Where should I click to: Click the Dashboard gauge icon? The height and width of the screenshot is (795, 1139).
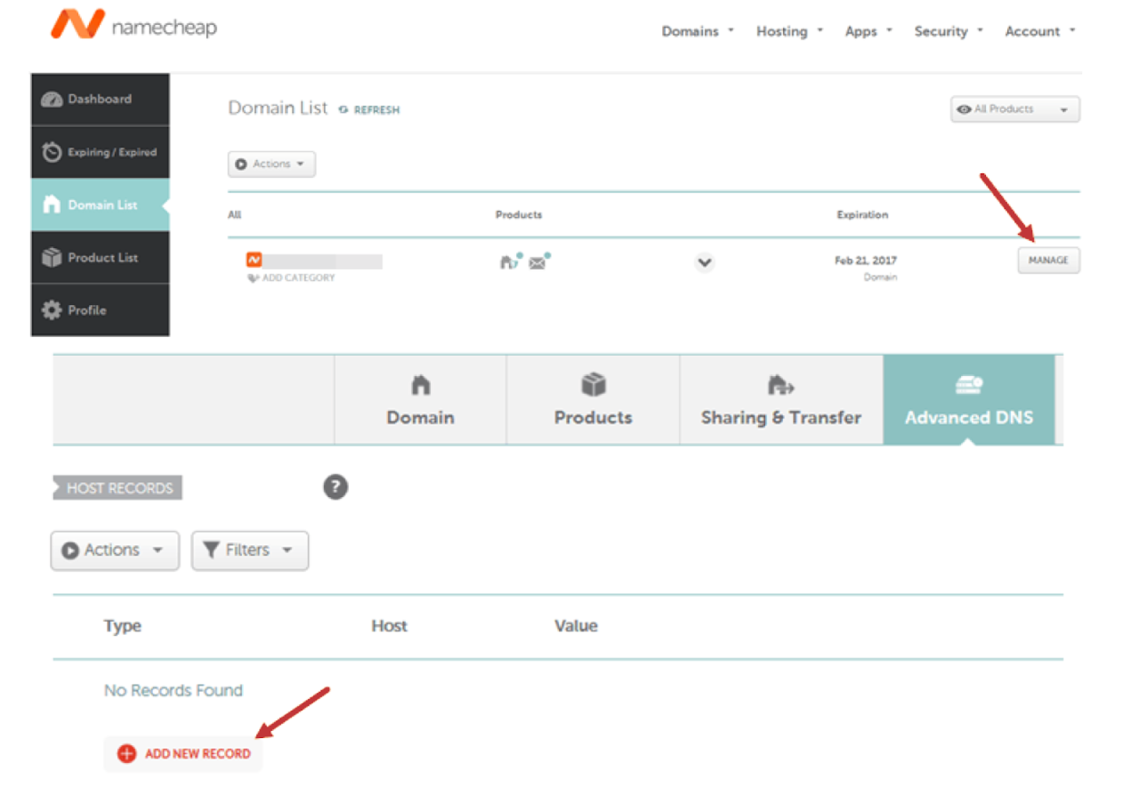point(52,100)
